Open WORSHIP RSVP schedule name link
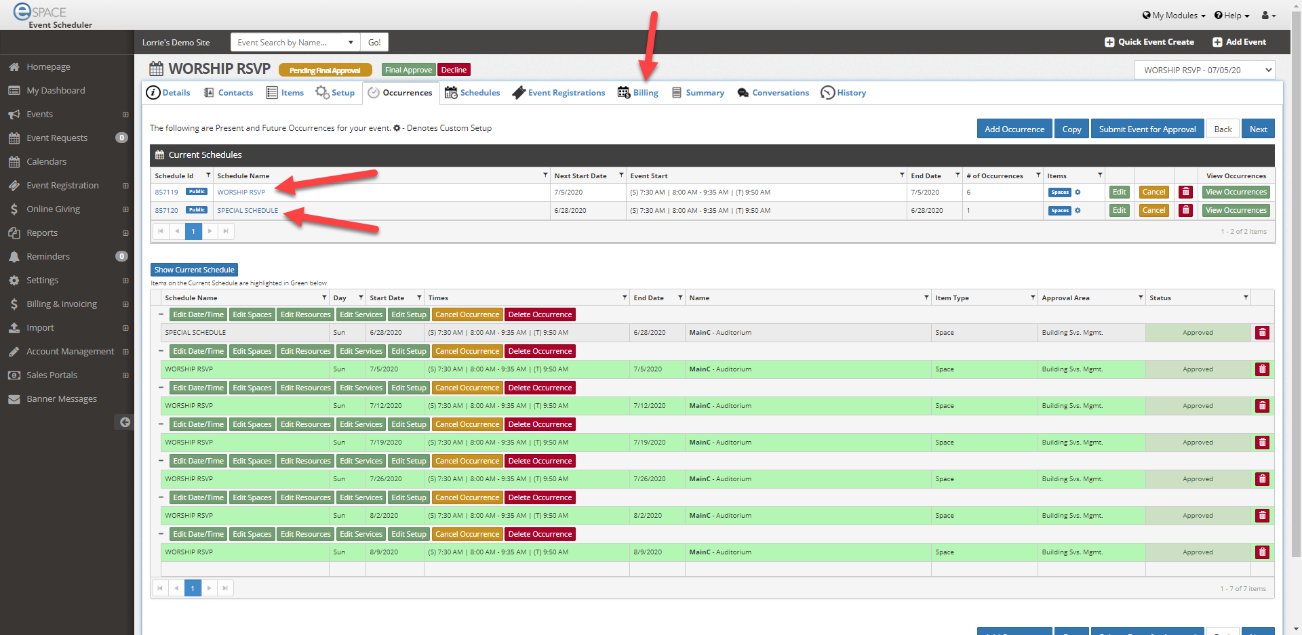Screen dimensions: 1302x635 tap(241, 192)
